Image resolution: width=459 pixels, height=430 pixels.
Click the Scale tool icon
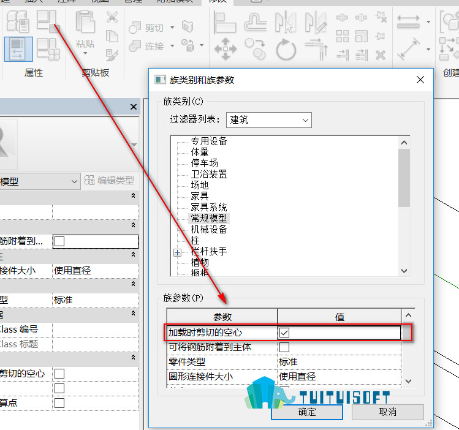click(361, 36)
